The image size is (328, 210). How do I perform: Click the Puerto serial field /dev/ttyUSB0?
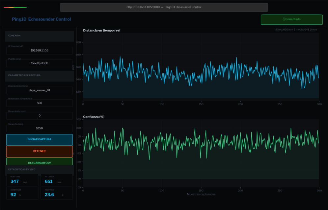40,63
